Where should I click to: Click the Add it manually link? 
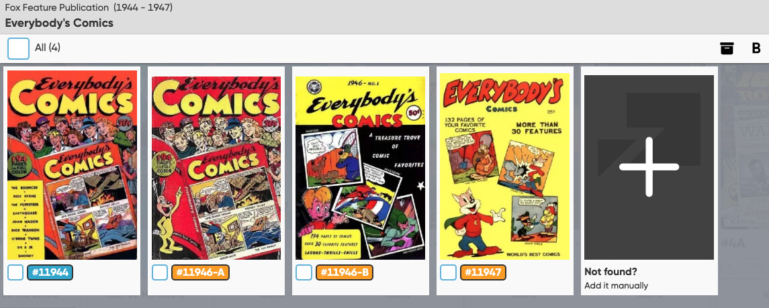(x=616, y=285)
